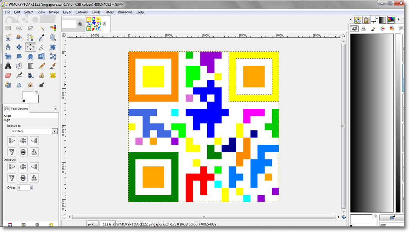This screenshot has width=410, height=233.
Task: Select the Foreground Select tool
Action: tap(19, 38)
